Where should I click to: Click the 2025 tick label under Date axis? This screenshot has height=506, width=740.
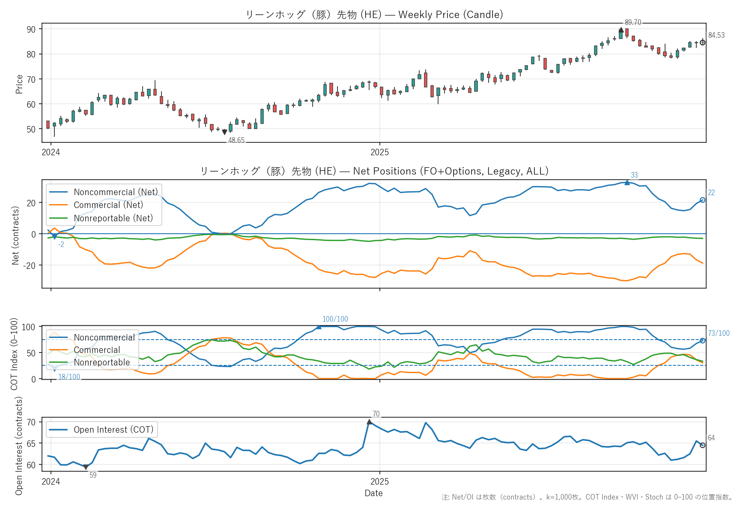point(379,482)
